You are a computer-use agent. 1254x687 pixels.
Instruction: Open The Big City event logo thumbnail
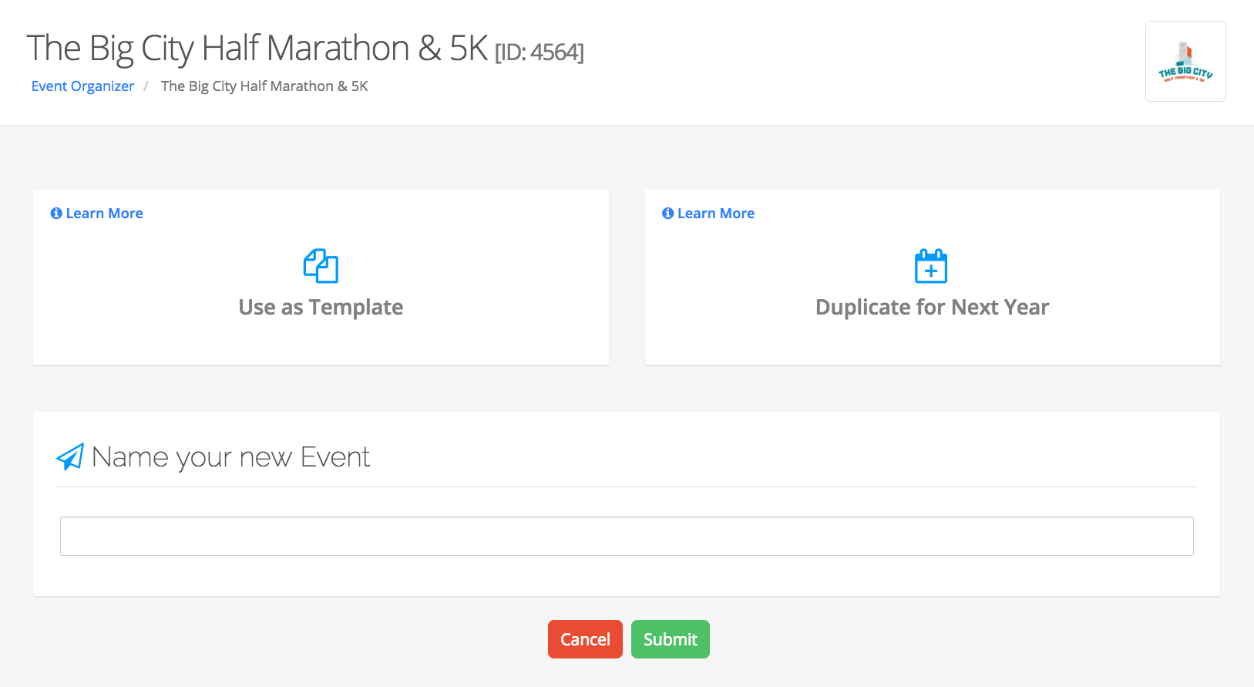[x=1185, y=62]
